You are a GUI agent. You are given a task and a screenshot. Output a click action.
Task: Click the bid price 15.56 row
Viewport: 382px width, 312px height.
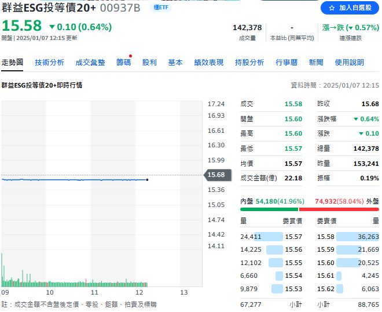click(271, 249)
